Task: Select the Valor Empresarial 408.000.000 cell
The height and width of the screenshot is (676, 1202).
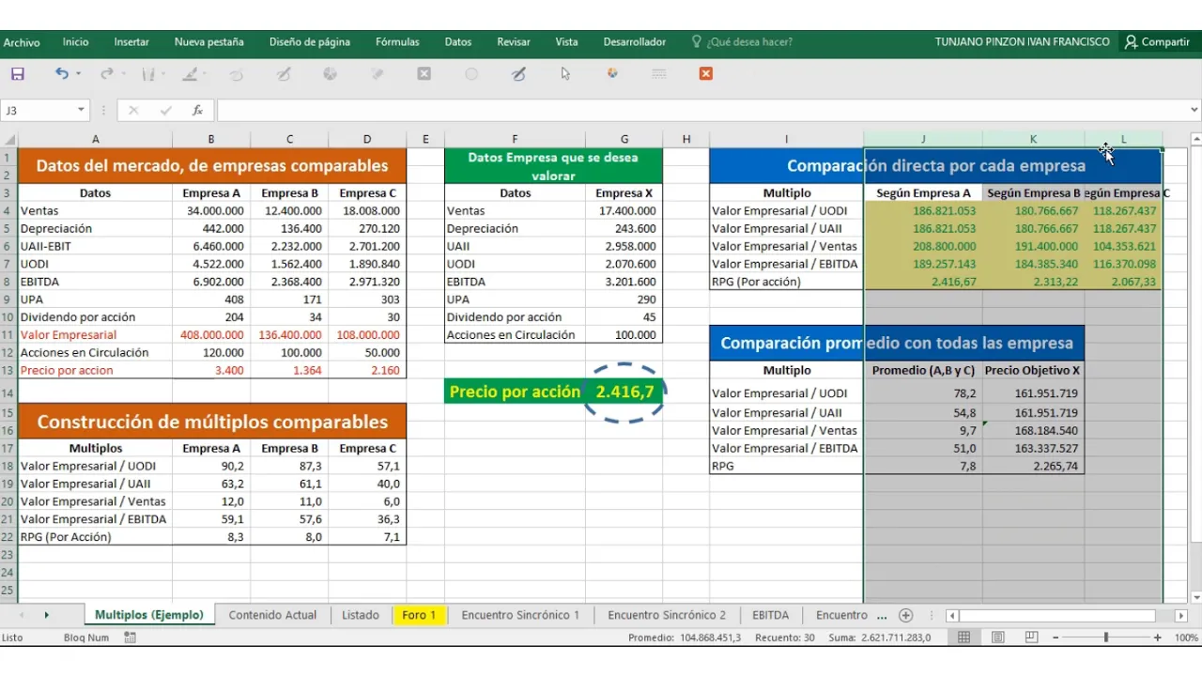Action: pos(211,334)
